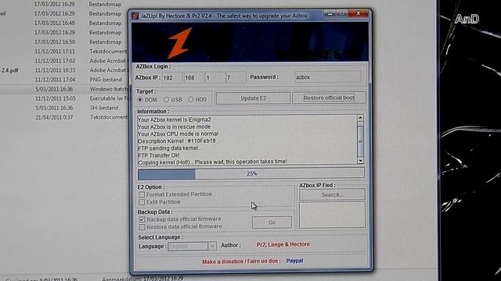Click author text 'Pr2, Lange & Hectore'

[283, 244]
